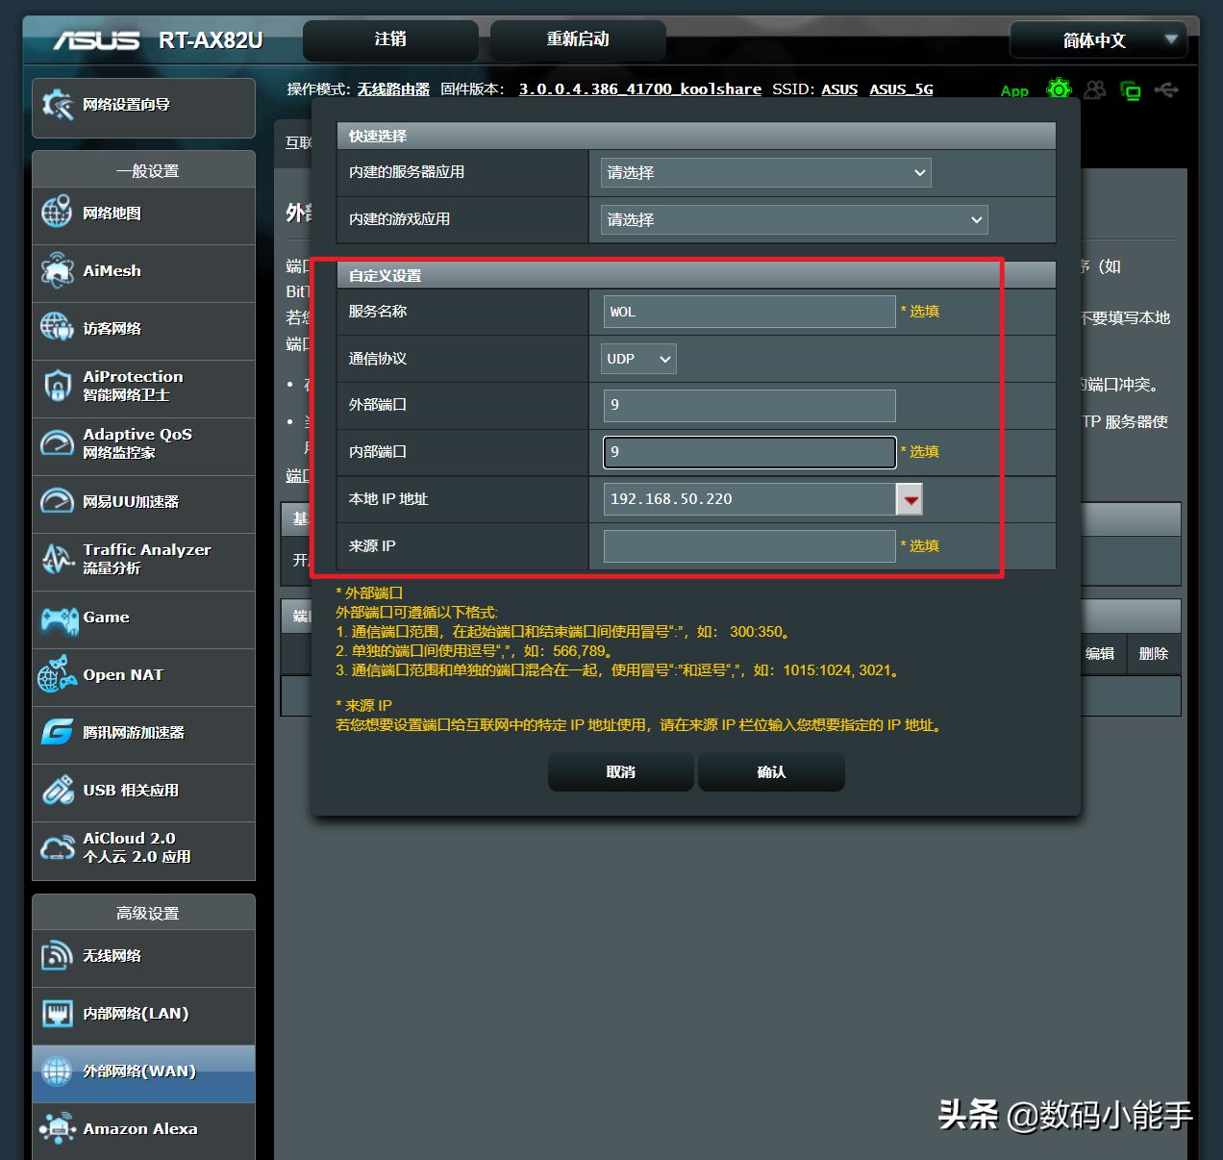Open AiCloud 2.0 cloud icon
Screen dimensions: 1223x1160
(57, 847)
